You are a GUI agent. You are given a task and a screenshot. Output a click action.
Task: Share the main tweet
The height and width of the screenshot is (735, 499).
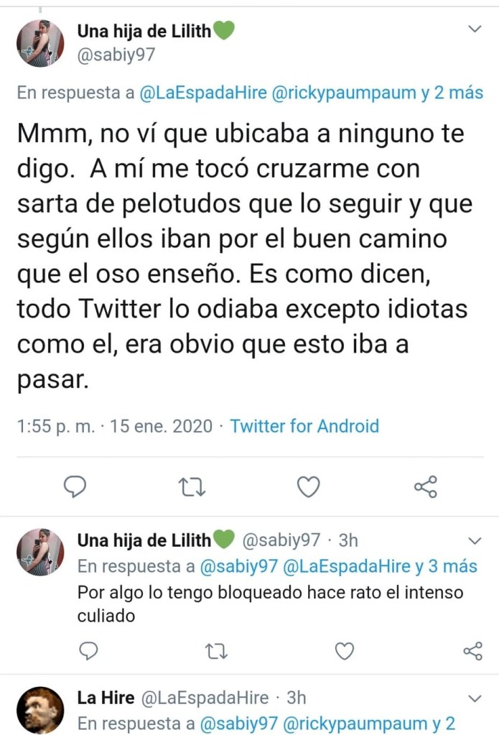click(x=425, y=487)
